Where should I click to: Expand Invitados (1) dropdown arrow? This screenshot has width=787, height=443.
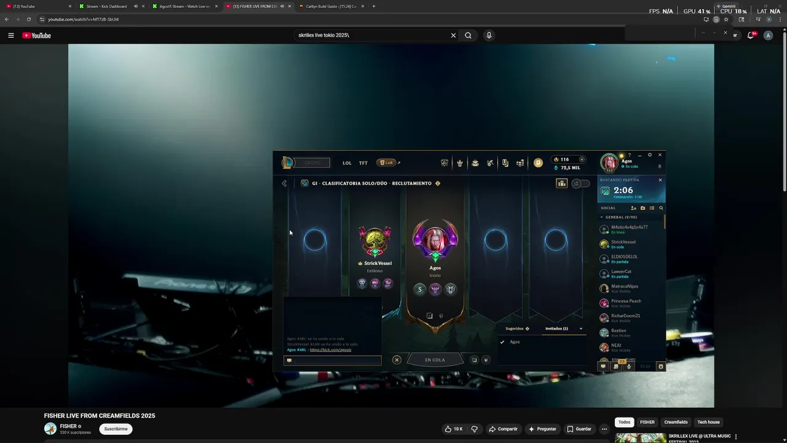(x=581, y=329)
